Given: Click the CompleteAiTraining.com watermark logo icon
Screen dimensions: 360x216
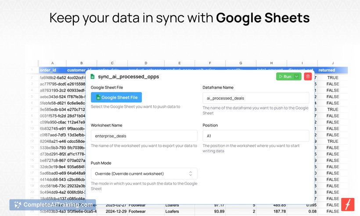Looking at the screenshot, I should coord(18,205).
